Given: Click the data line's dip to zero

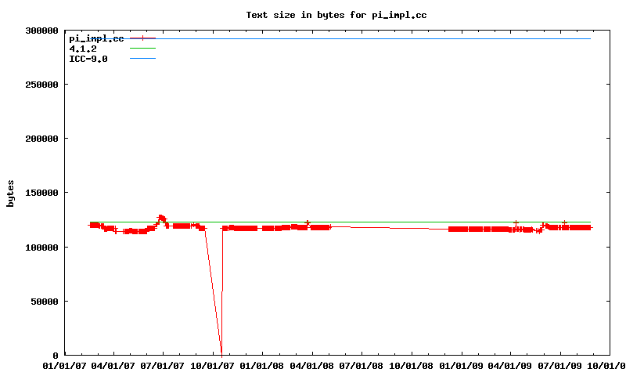Looking at the screenshot, I should [221, 352].
